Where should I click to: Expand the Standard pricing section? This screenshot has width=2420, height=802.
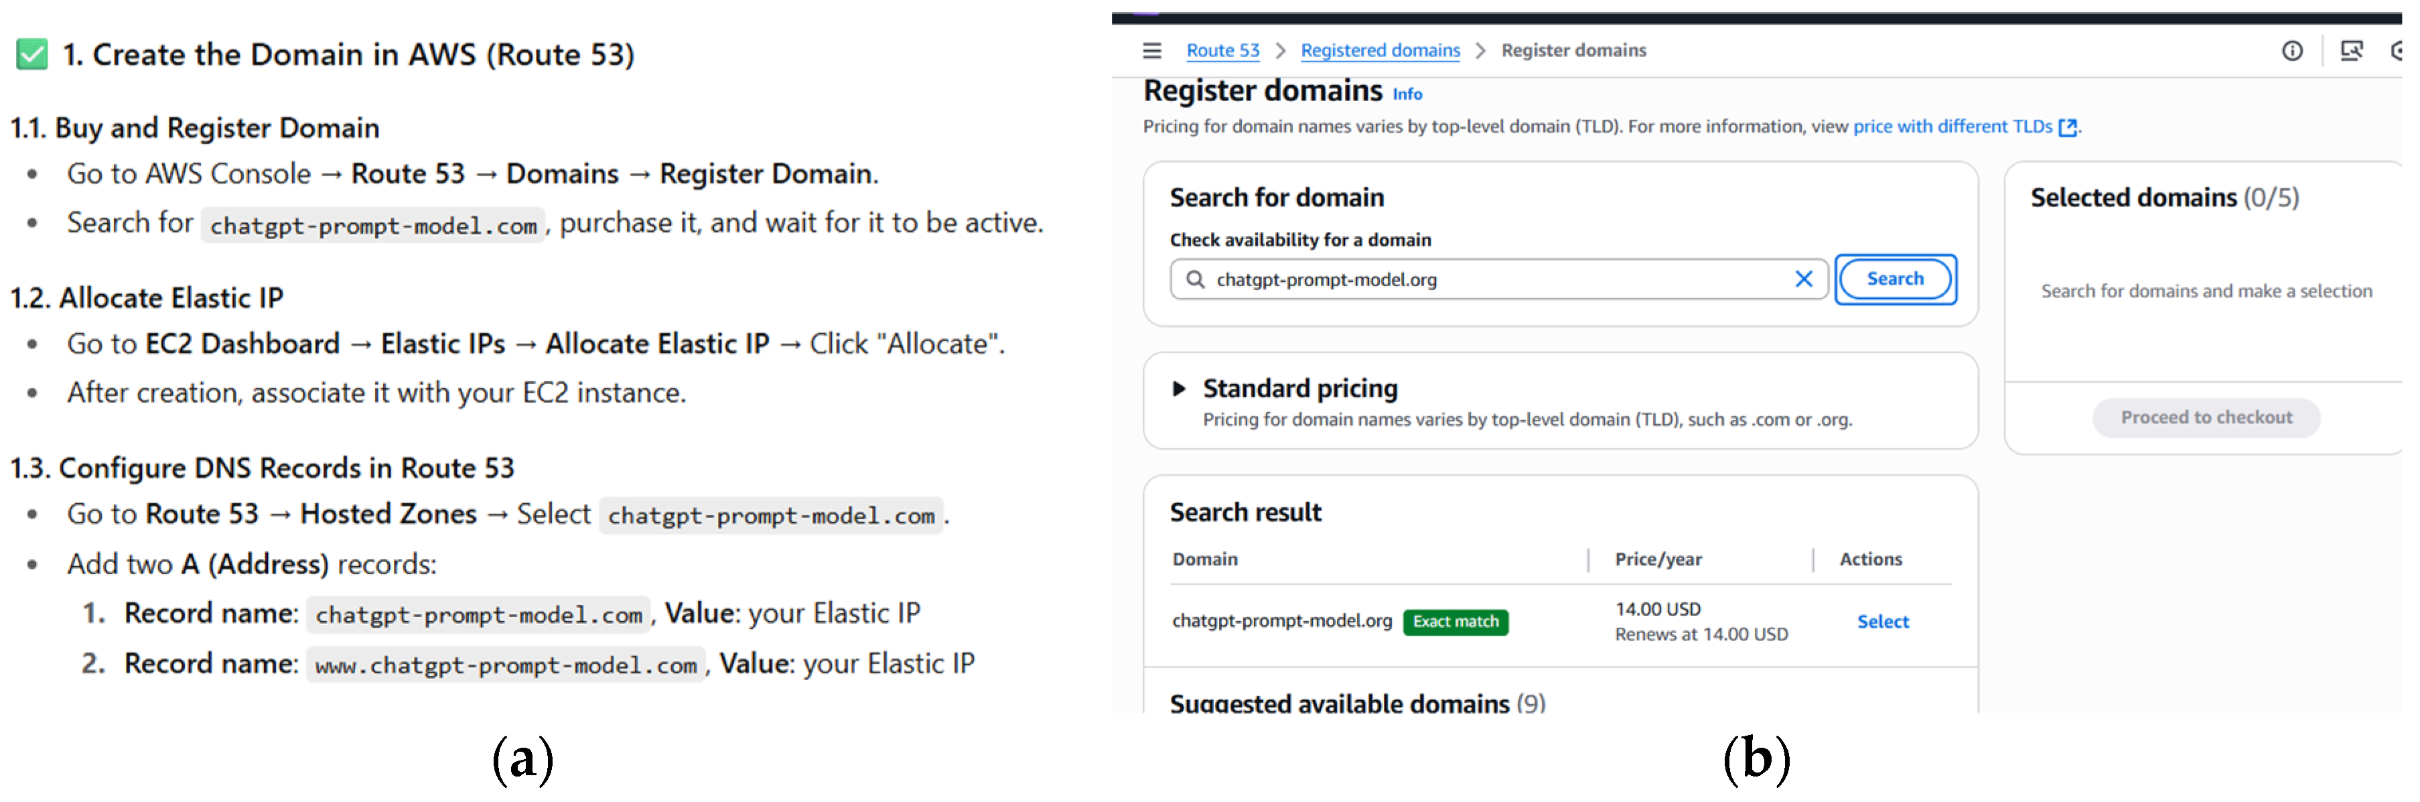click(x=1179, y=389)
